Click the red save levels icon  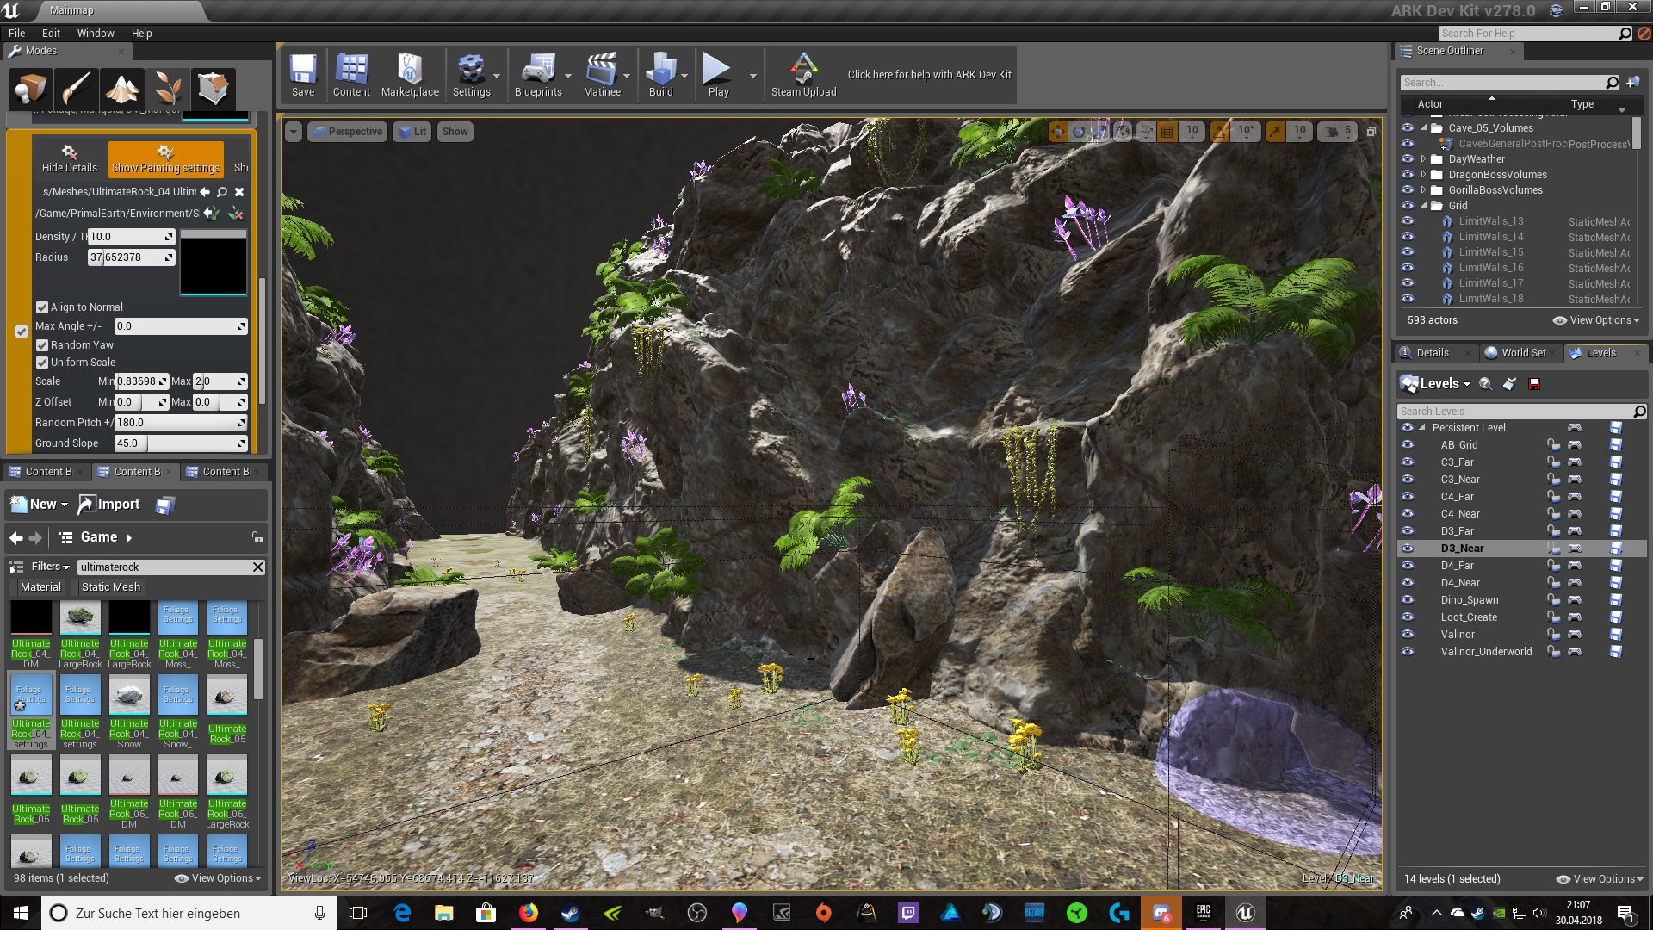[1533, 384]
